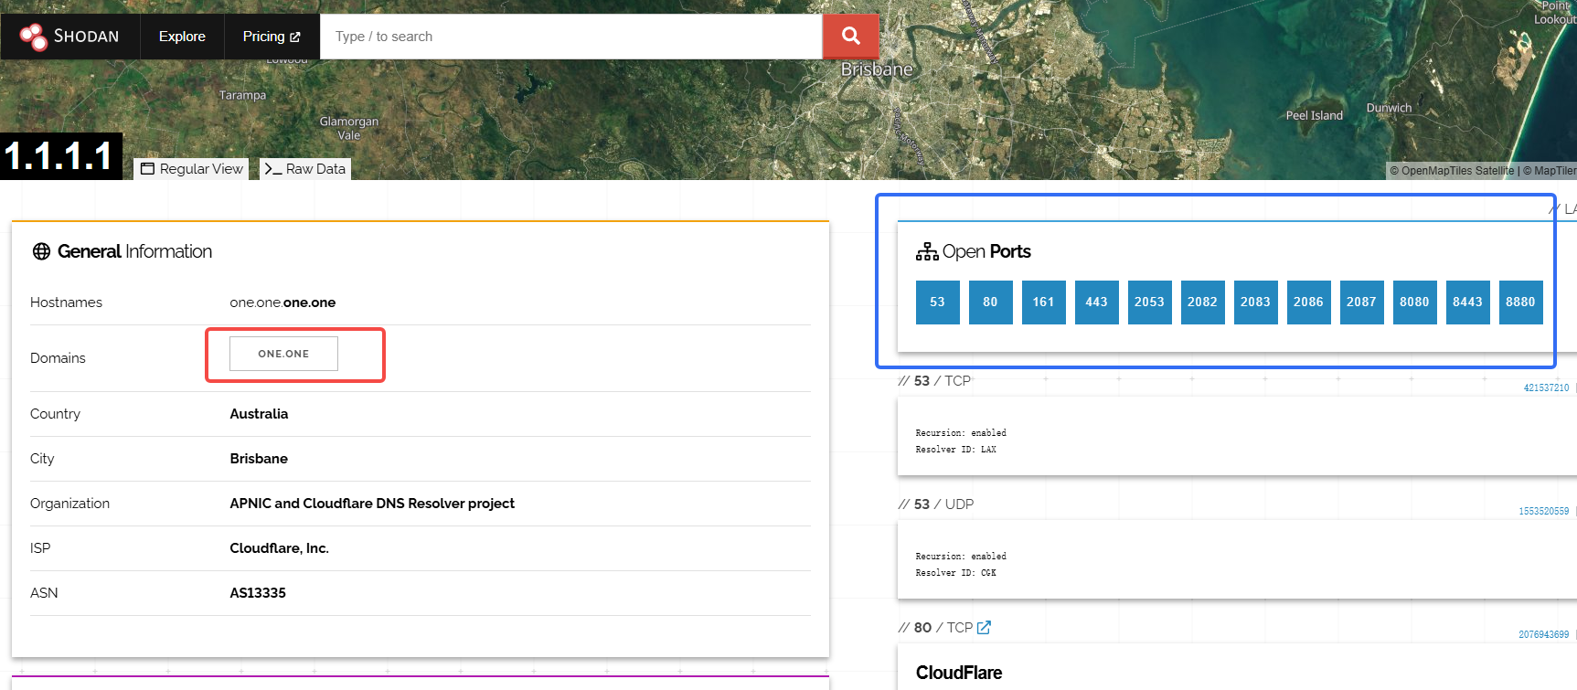1577x690 pixels.
Task: Click the Peel Island map label
Action: [x=1315, y=115]
